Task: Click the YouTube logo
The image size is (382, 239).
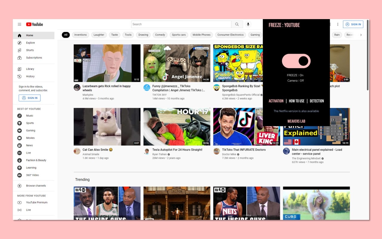Action: click(x=34, y=24)
